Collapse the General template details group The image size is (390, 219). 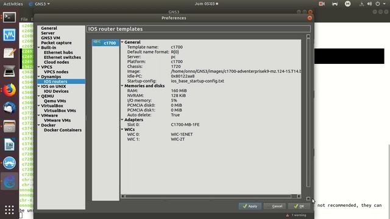122,42
